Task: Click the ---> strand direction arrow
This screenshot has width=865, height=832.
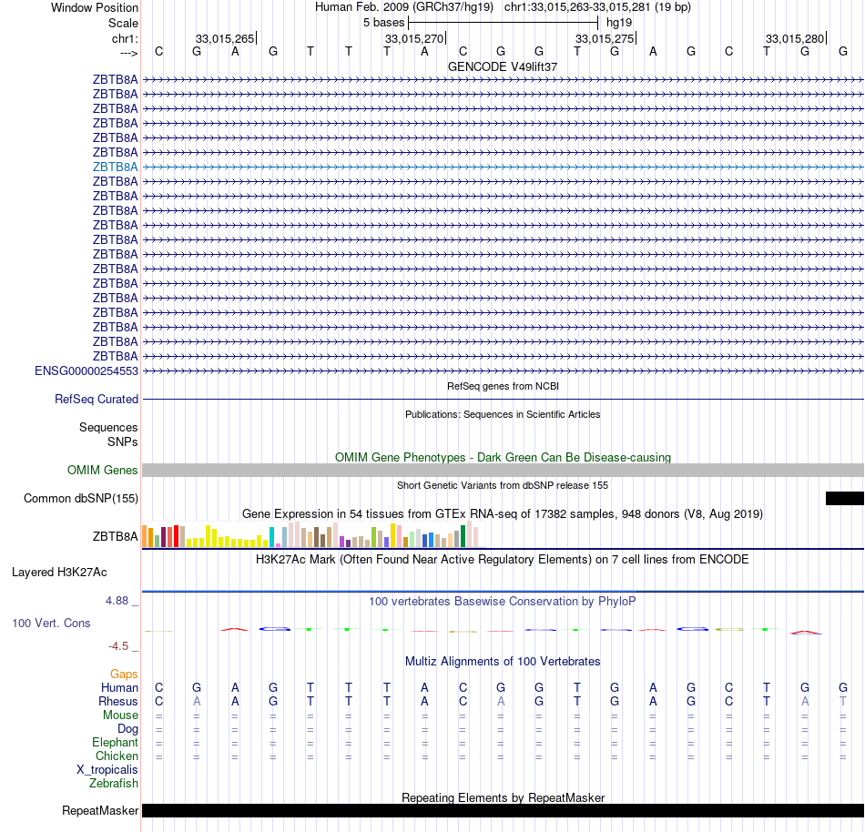Action: (128, 53)
